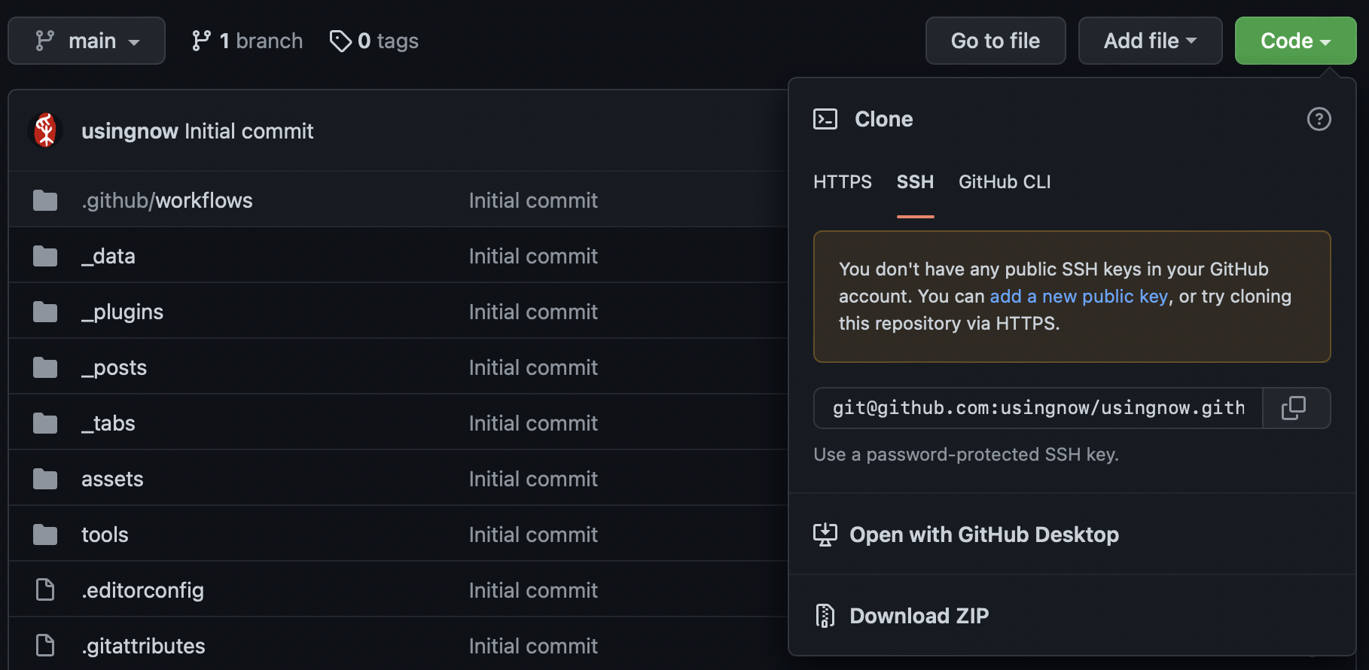Image resolution: width=1369 pixels, height=670 pixels.
Task: Open the _posts folder
Action: (114, 367)
